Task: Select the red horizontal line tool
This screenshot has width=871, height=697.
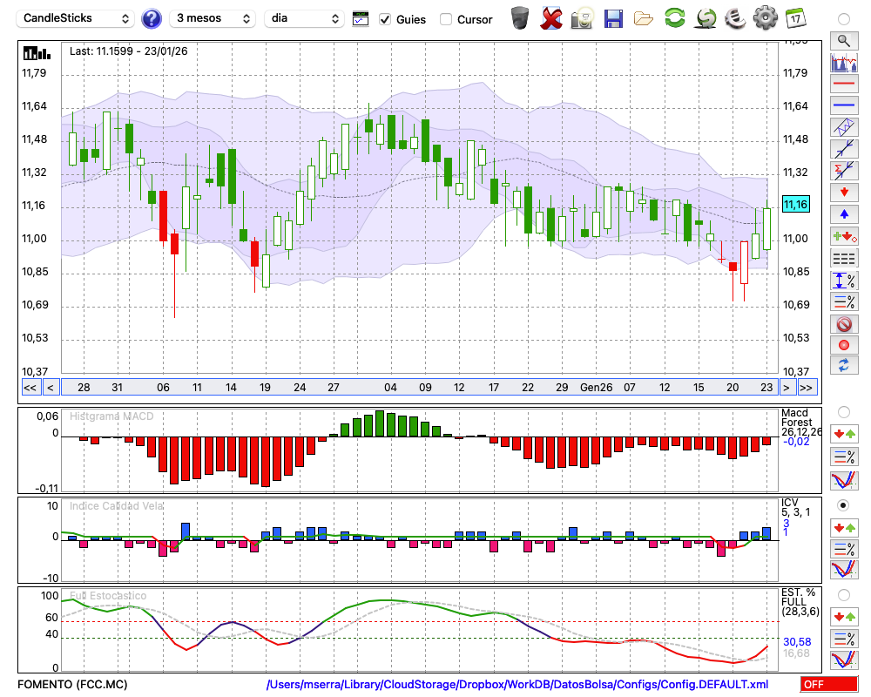Action: point(843,85)
